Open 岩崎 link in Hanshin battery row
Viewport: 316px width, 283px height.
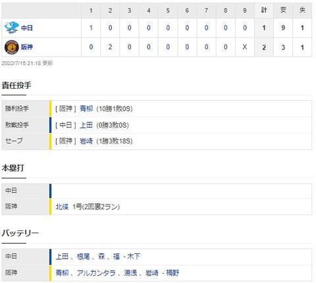152,272
